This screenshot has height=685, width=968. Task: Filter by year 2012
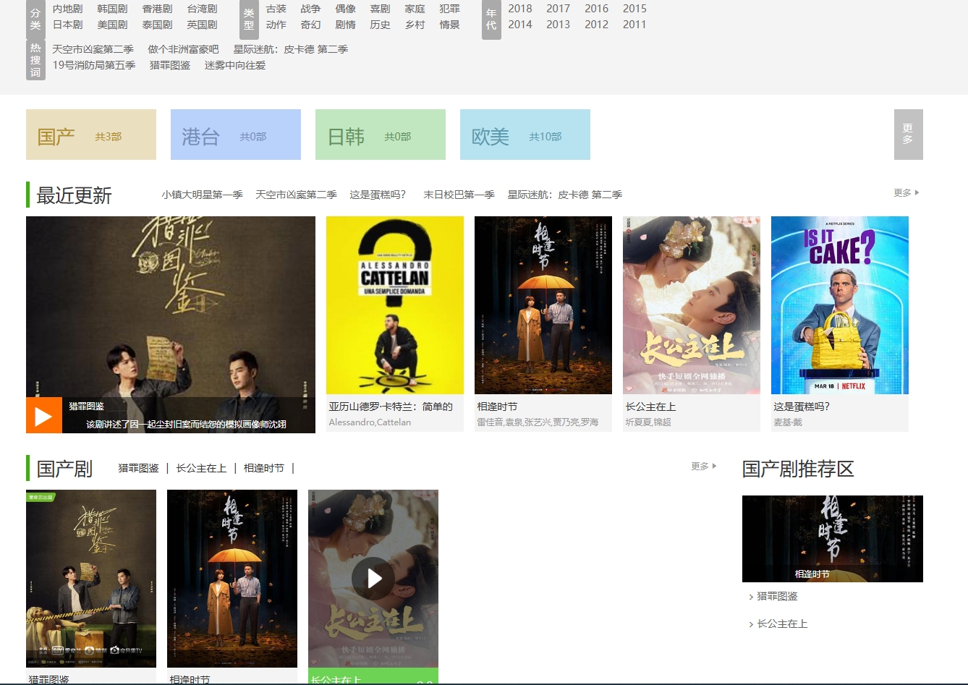pos(597,25)
